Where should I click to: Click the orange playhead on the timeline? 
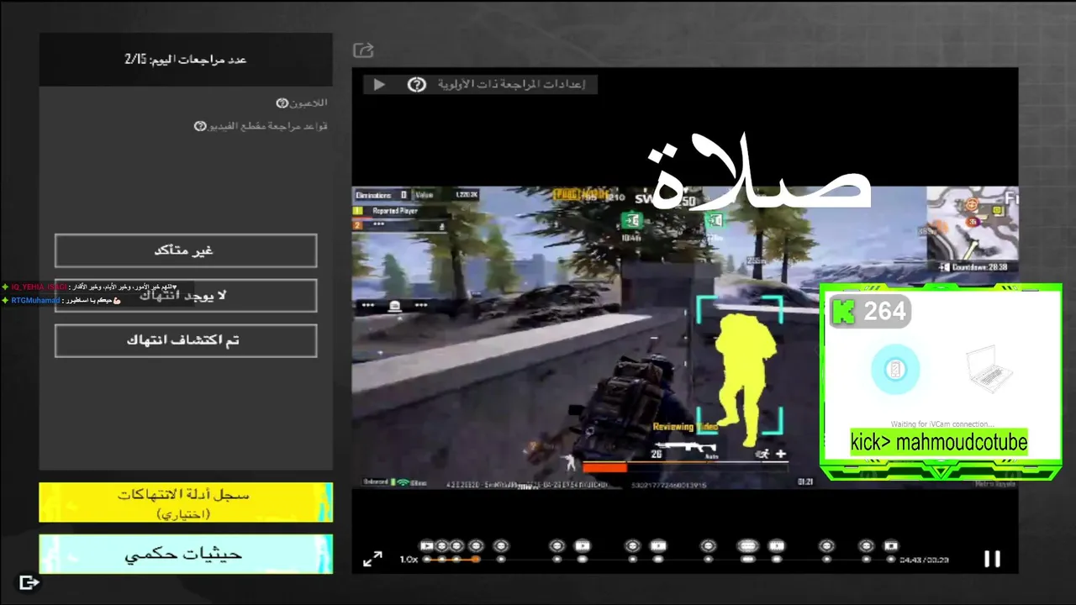click(x=476, y=559)
